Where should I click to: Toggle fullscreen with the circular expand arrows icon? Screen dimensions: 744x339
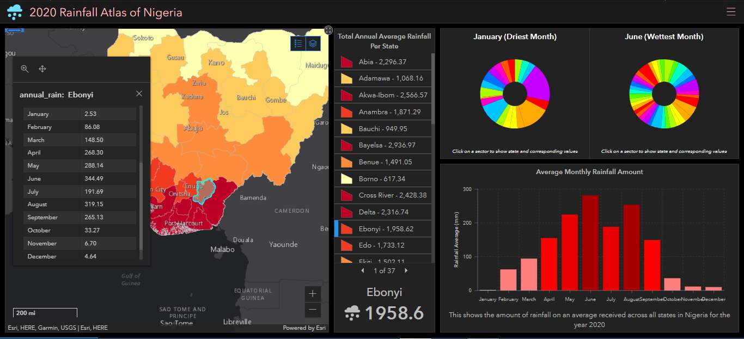point(328,30)
